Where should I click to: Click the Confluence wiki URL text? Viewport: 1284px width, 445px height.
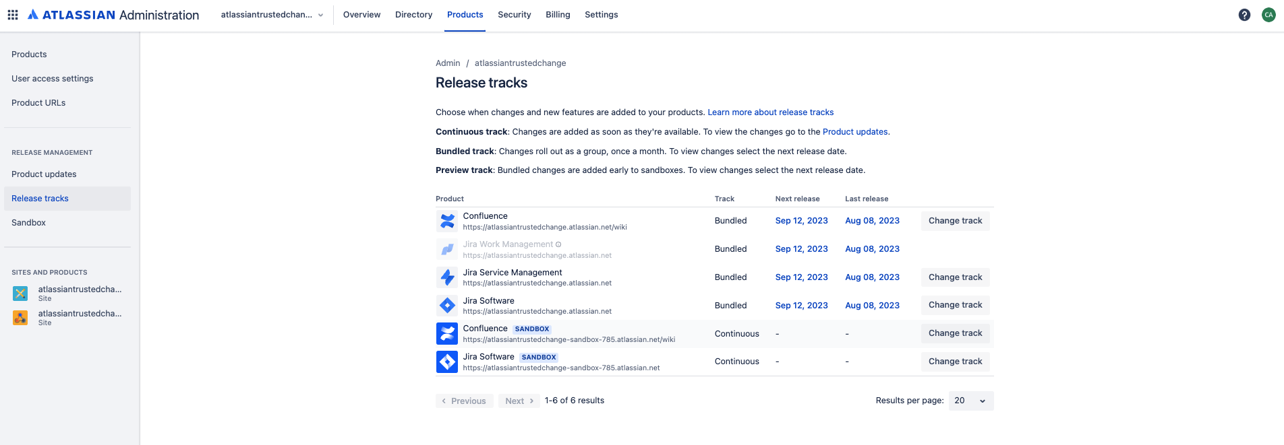pyautogui.click(x=545, y=228)
